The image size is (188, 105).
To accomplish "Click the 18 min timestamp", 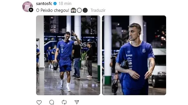I will pyautogui.click(x=65, y=4).
